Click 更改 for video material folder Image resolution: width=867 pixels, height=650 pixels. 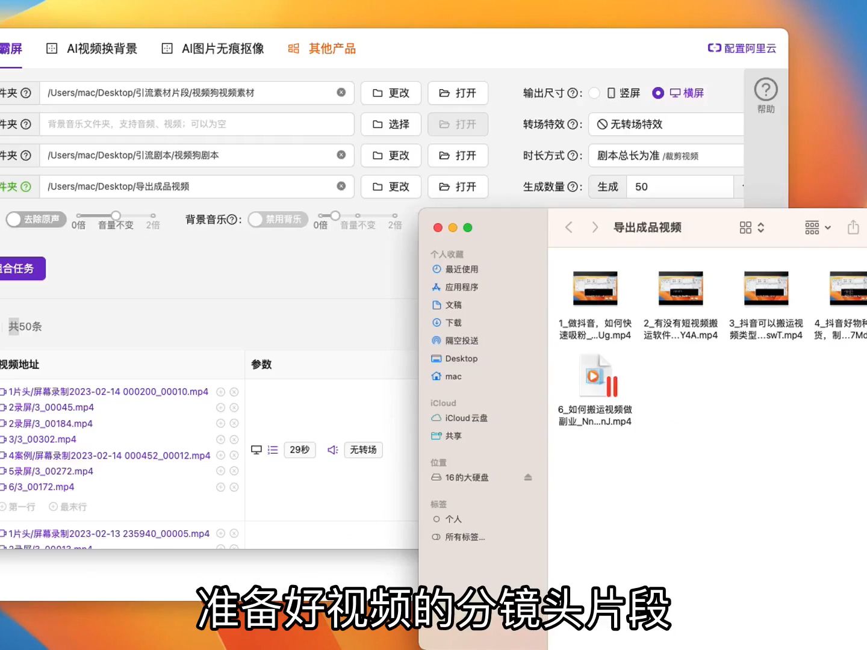click(x=391, y=93)
